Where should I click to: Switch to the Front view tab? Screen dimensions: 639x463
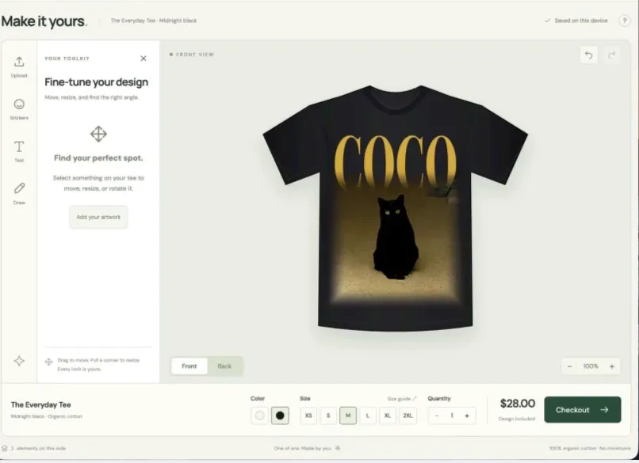coord(189,366)
